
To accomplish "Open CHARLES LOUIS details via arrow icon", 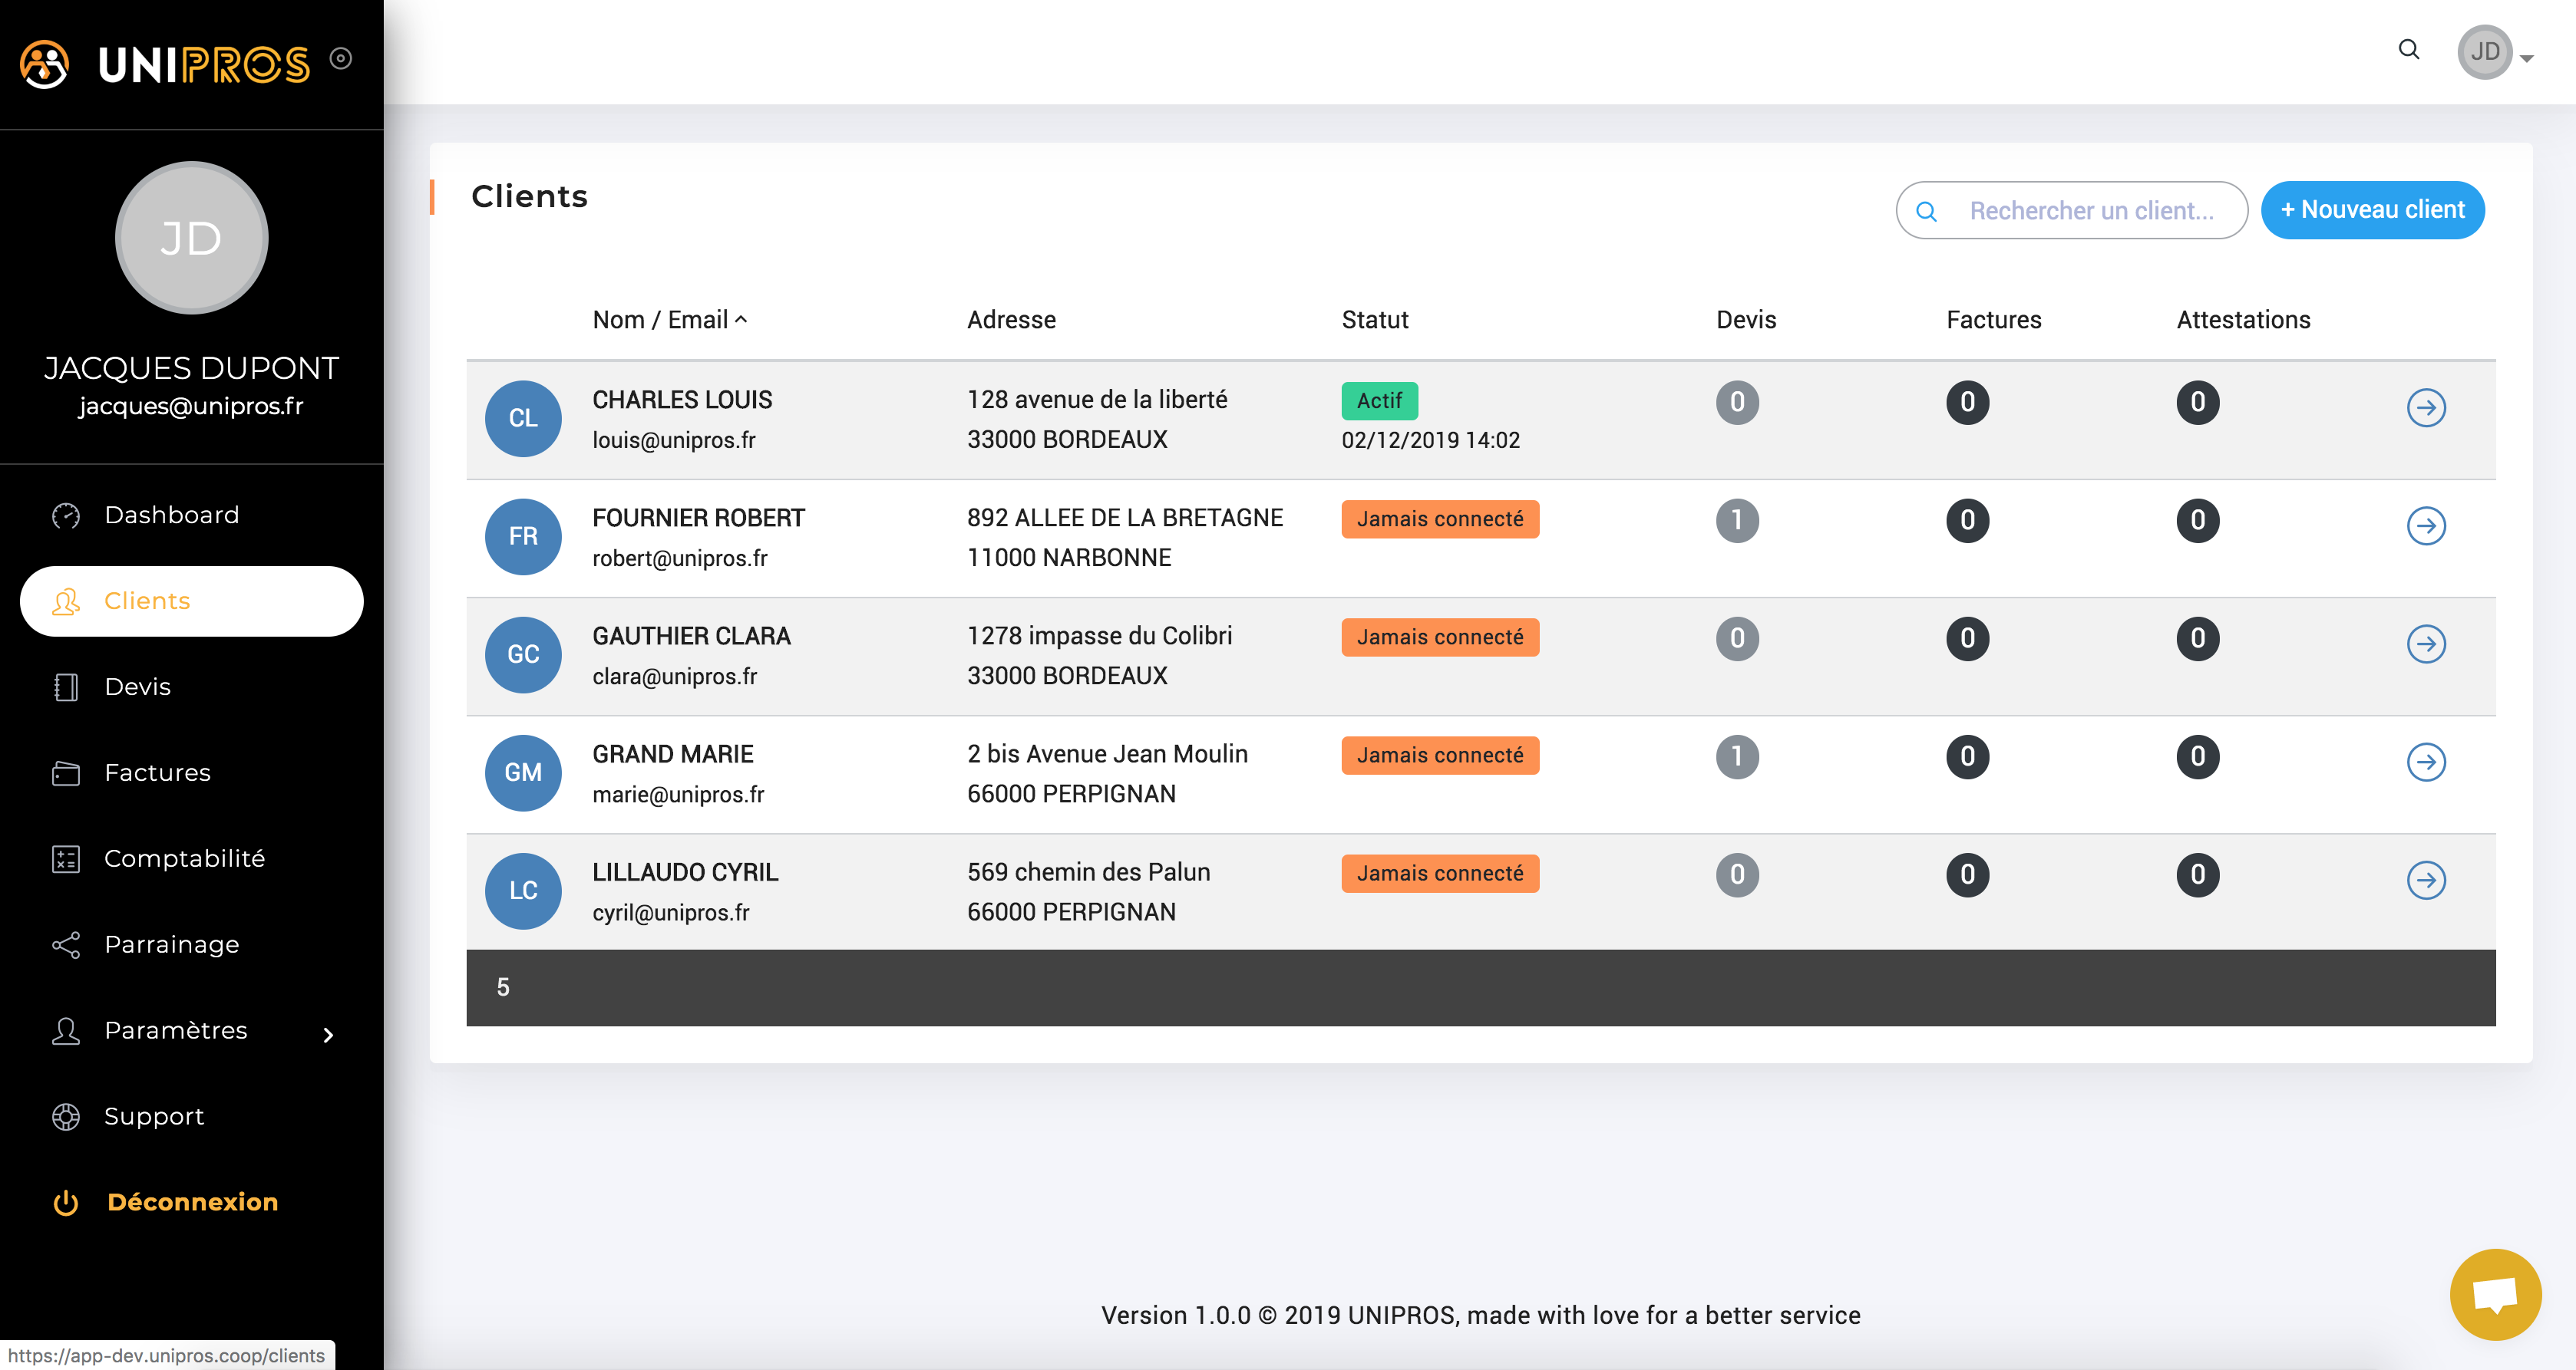I will tap(2426, 408).
